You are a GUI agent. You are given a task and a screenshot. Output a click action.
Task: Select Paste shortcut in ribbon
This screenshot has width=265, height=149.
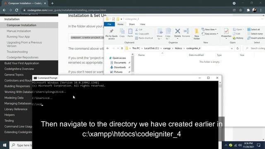click(x=144, y=38)
